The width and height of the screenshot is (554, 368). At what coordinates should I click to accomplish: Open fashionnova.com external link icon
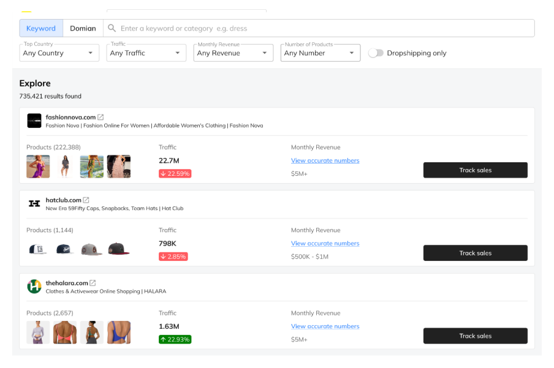coord(101,117)
